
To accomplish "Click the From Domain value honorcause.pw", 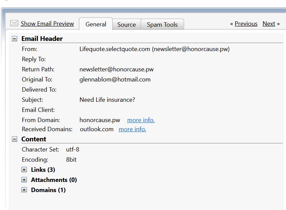I will point(100,120).
